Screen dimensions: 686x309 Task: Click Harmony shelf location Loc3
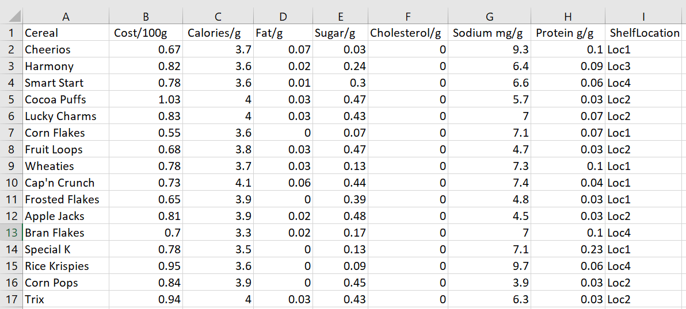(x=644, y=66)
